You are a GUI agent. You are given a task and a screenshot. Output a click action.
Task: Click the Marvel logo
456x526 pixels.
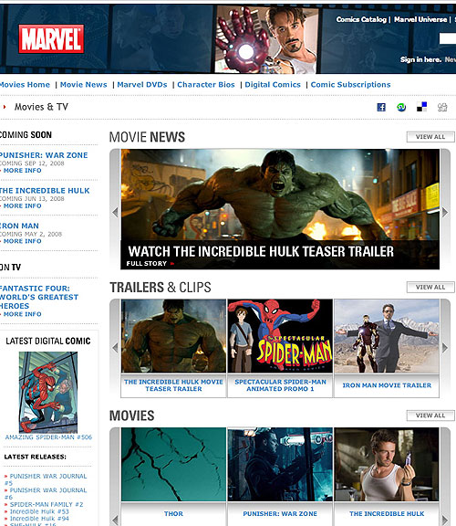tap(51, 38)
